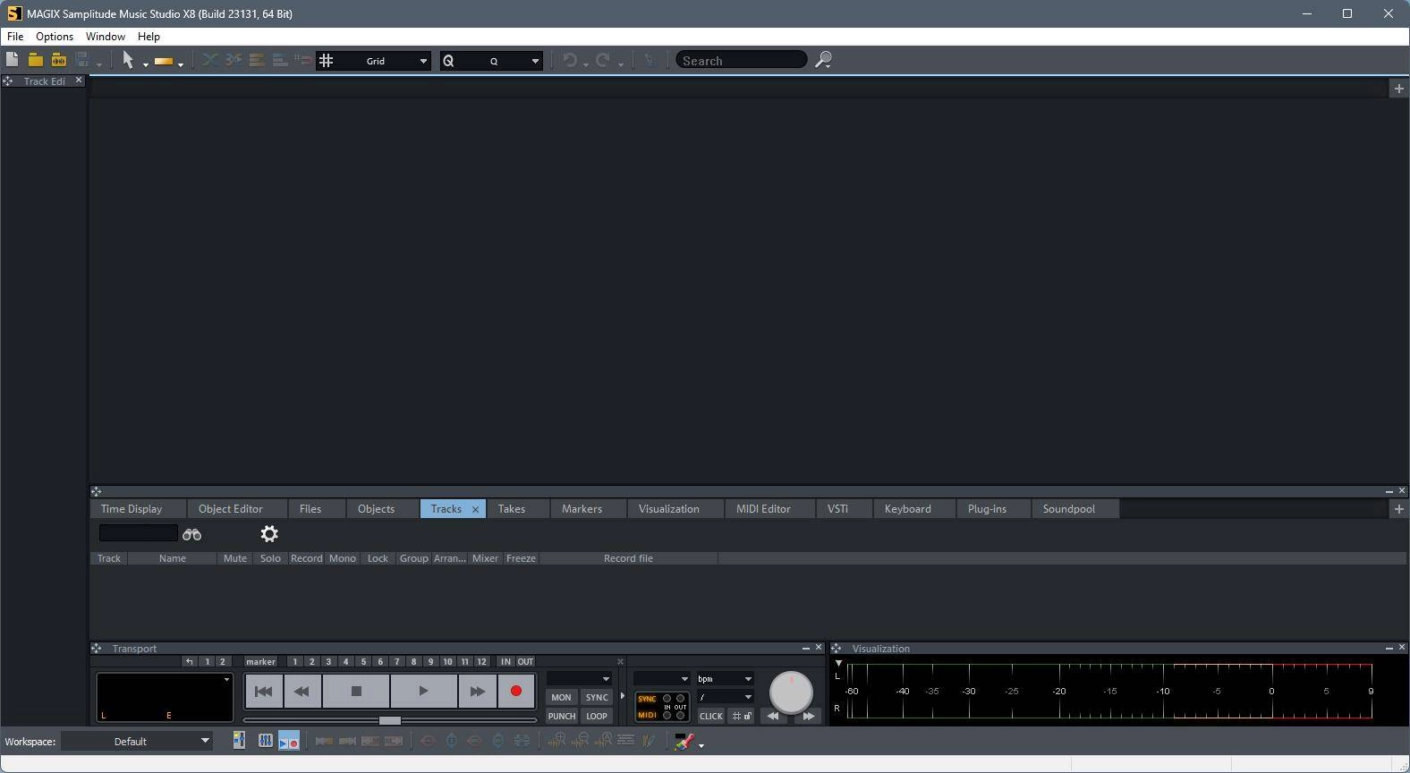Click the position slider below transport buttons
The height and width of the screenshot is (773, 1410).
click(x=390, y=720)
